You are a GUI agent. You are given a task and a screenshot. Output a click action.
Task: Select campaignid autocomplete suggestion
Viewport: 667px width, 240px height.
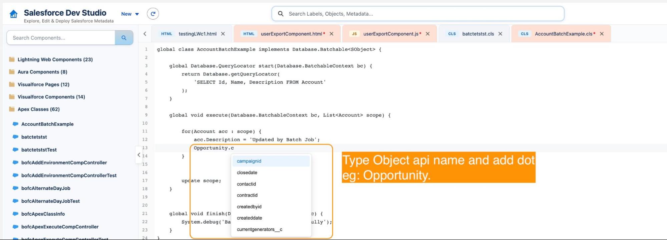tap(271, 161)
